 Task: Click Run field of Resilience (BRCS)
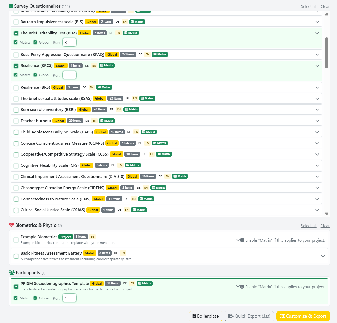pyautogui.click(x=70, y=75)
